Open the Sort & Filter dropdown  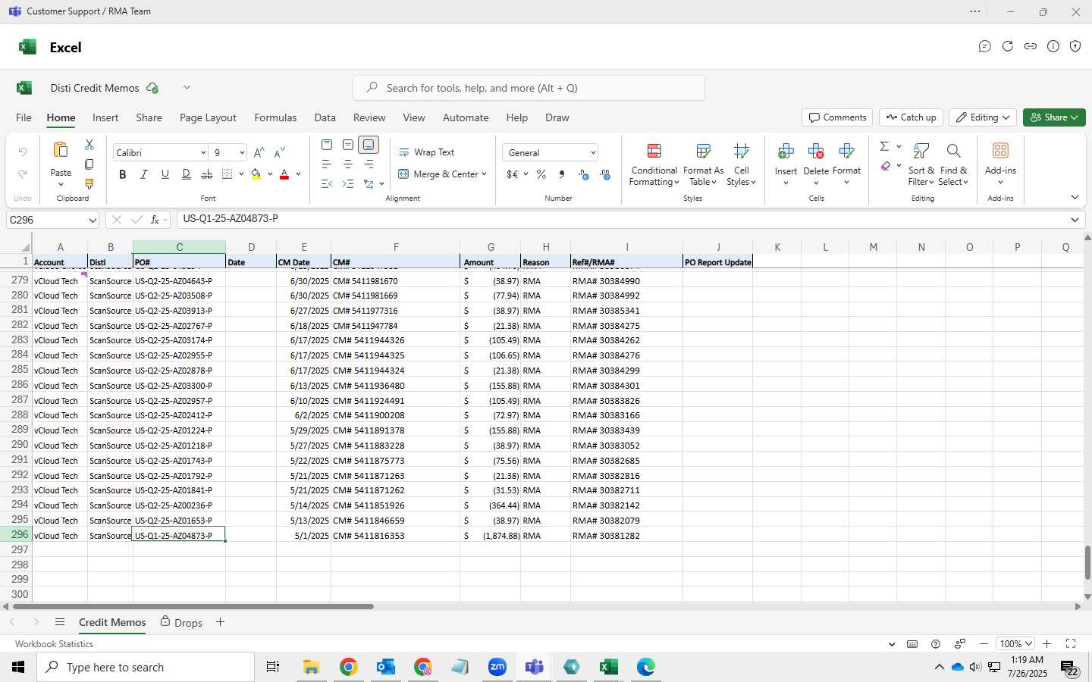tap(921, 164)
